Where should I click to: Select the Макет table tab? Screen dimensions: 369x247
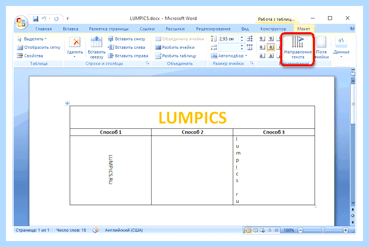pyautogui.click(x=304, y=29)
